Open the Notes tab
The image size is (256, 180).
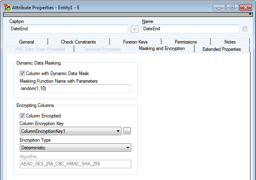click(230, 42)
